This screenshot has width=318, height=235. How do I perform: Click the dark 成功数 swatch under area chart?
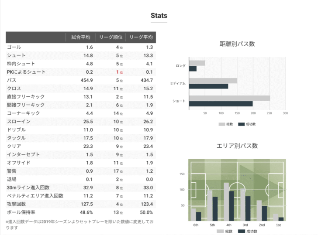[241, 231]
